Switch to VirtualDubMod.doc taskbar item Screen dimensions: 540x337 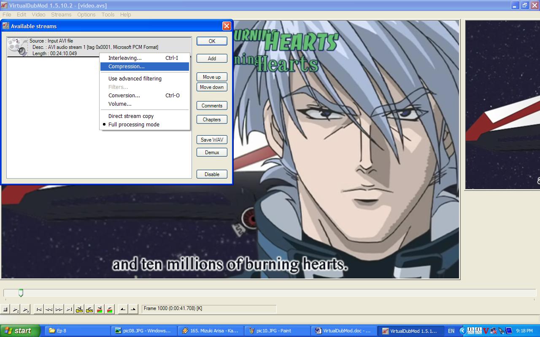[x=345, y=331]
